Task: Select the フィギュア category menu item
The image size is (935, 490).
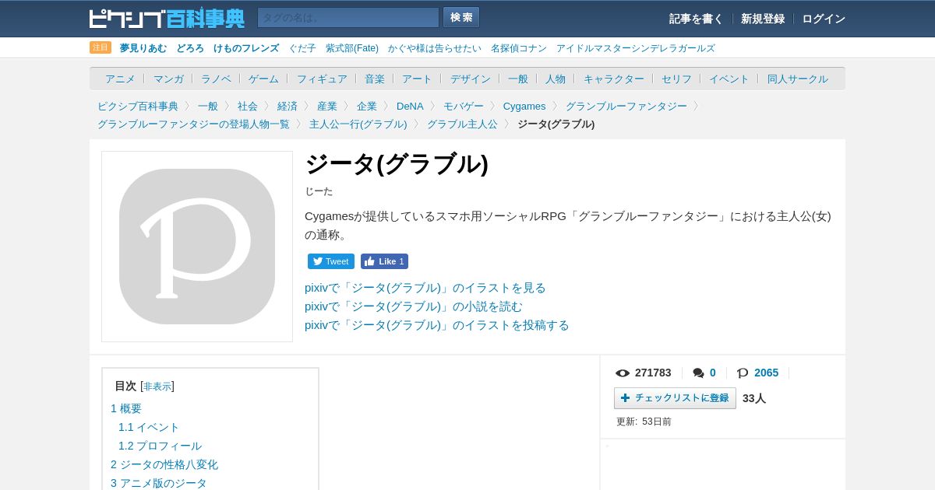Action: pos(322,79)
